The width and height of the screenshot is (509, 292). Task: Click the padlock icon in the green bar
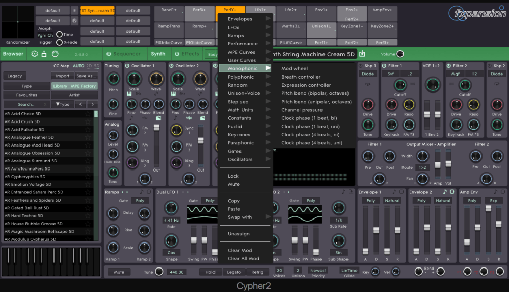45,54
